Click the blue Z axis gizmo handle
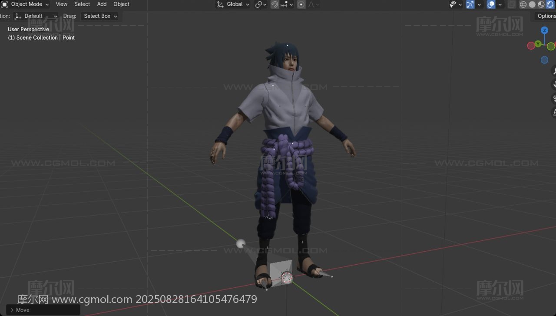 tap(544, 30)
